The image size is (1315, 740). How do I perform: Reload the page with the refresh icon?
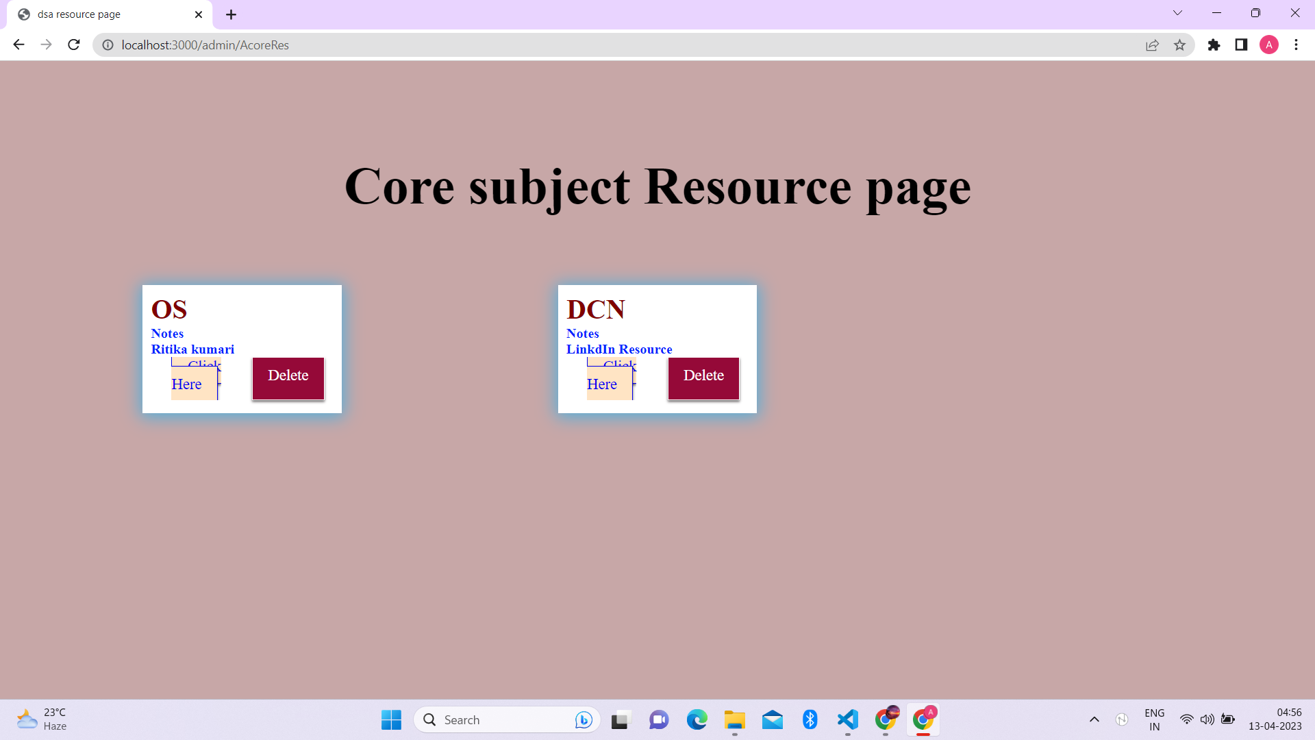tap(74, 45)
